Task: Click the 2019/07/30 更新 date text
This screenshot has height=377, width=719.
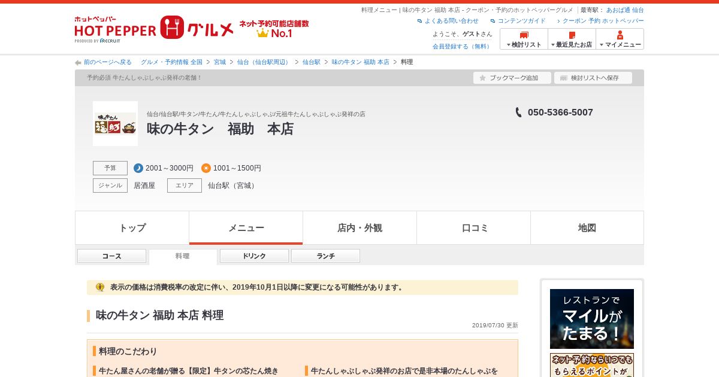Action: 495,326
